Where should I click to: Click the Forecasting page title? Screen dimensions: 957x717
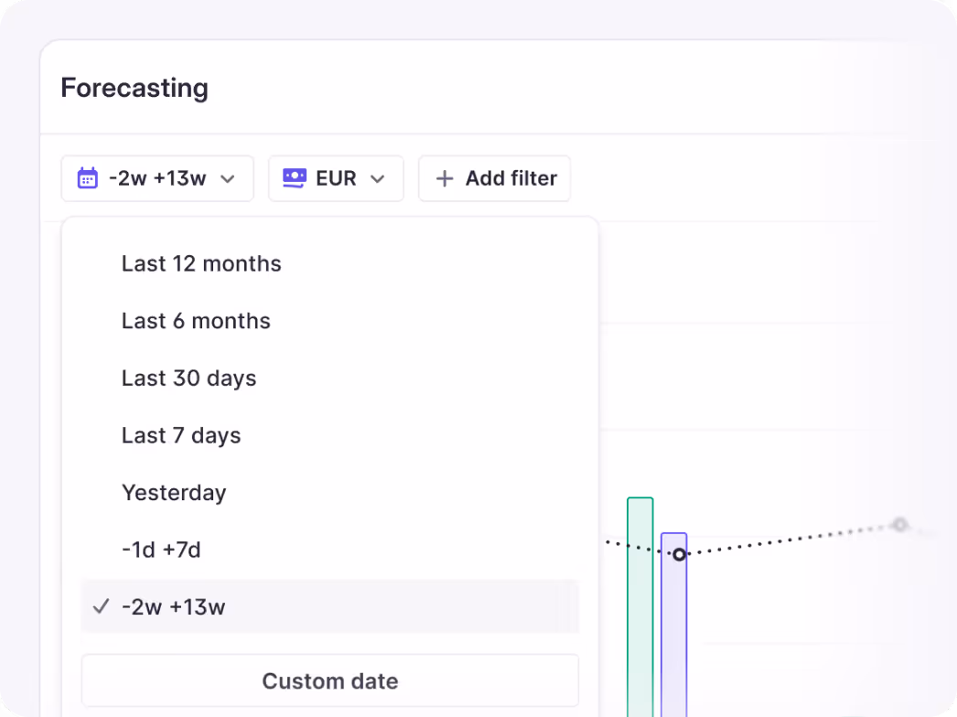coord(134,88)
